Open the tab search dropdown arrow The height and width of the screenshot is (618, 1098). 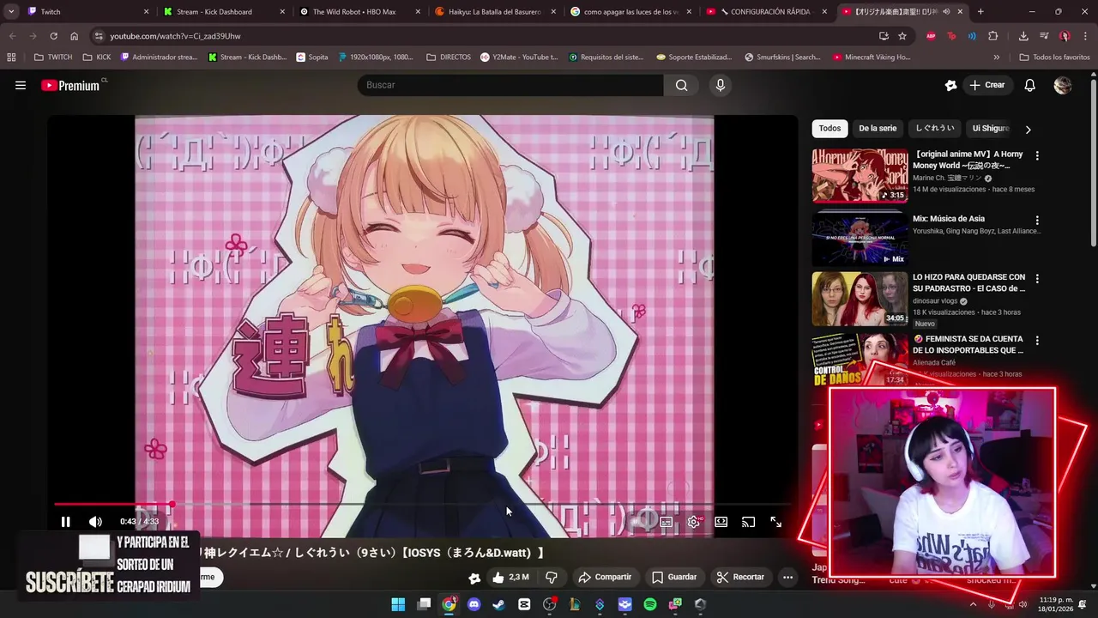point(10,12)
